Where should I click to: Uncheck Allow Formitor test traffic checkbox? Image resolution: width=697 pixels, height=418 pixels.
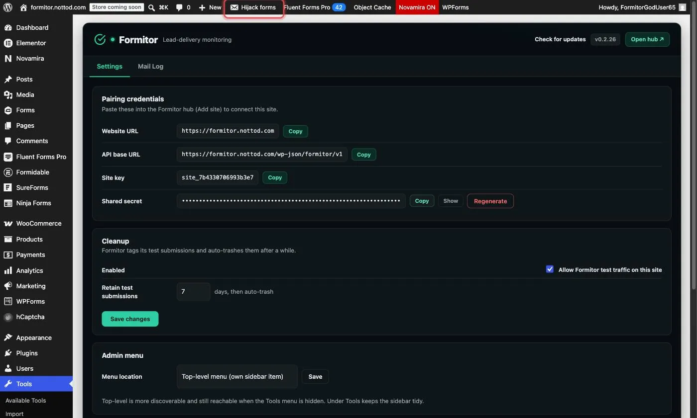point(550,269)
